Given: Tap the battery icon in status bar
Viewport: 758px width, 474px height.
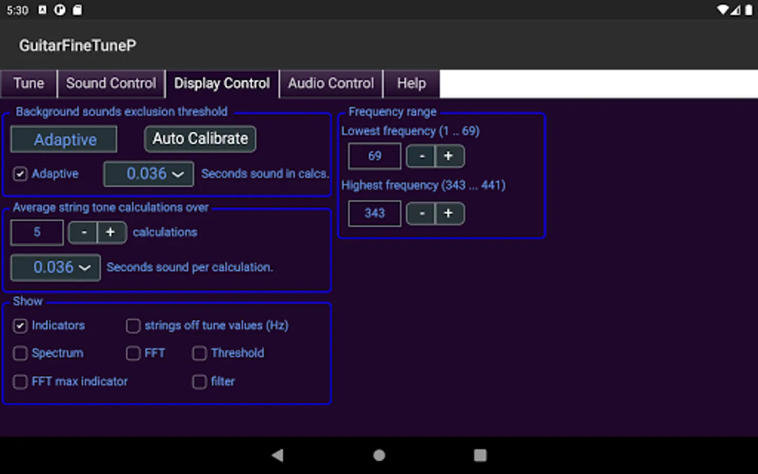Looking at the screenshot, I should pos(749,10).
